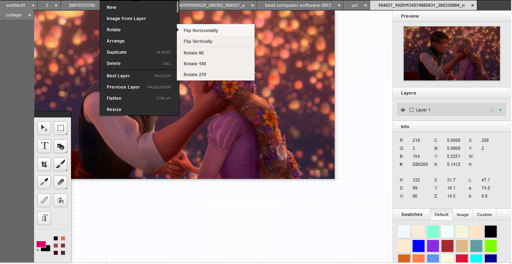512x264 pixels.
Task: Select the Move tool
Action: pyautogui.click(x=44, y=128)
